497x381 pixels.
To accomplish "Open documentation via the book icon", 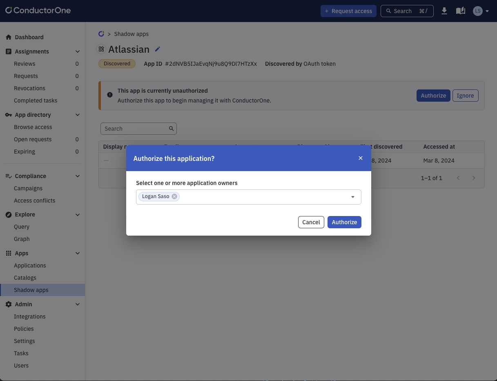I will pyautogui.click(x=461, y=11).
